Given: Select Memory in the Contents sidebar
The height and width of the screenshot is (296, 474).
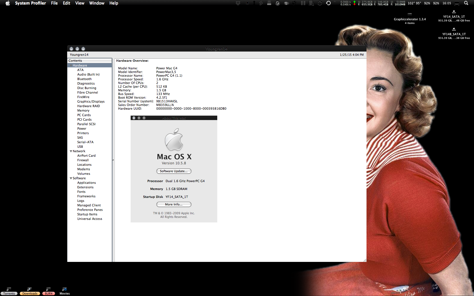Looking at the screenshot, I should [83, 111].
